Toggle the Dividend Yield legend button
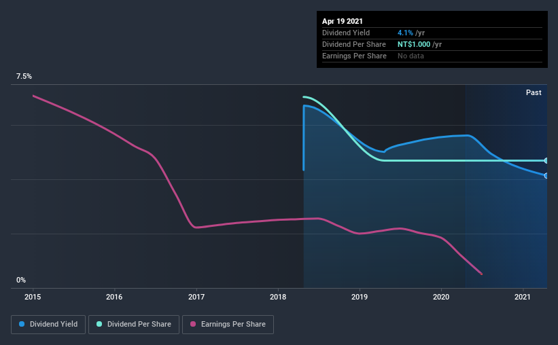This screenshot has height=345, width=558. coord(48,325)
